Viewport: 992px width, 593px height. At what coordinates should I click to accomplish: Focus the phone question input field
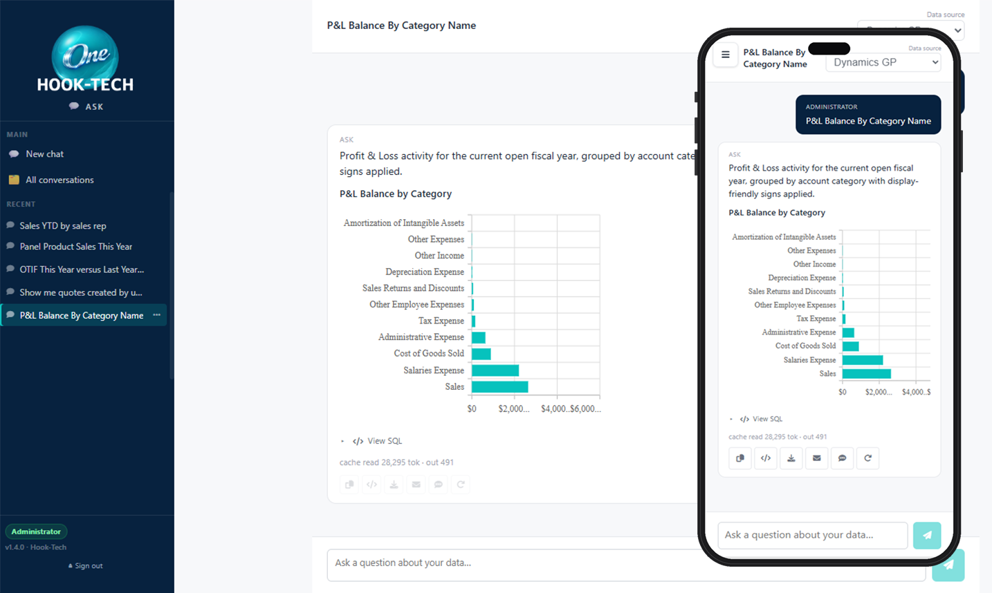coord(813,535)
